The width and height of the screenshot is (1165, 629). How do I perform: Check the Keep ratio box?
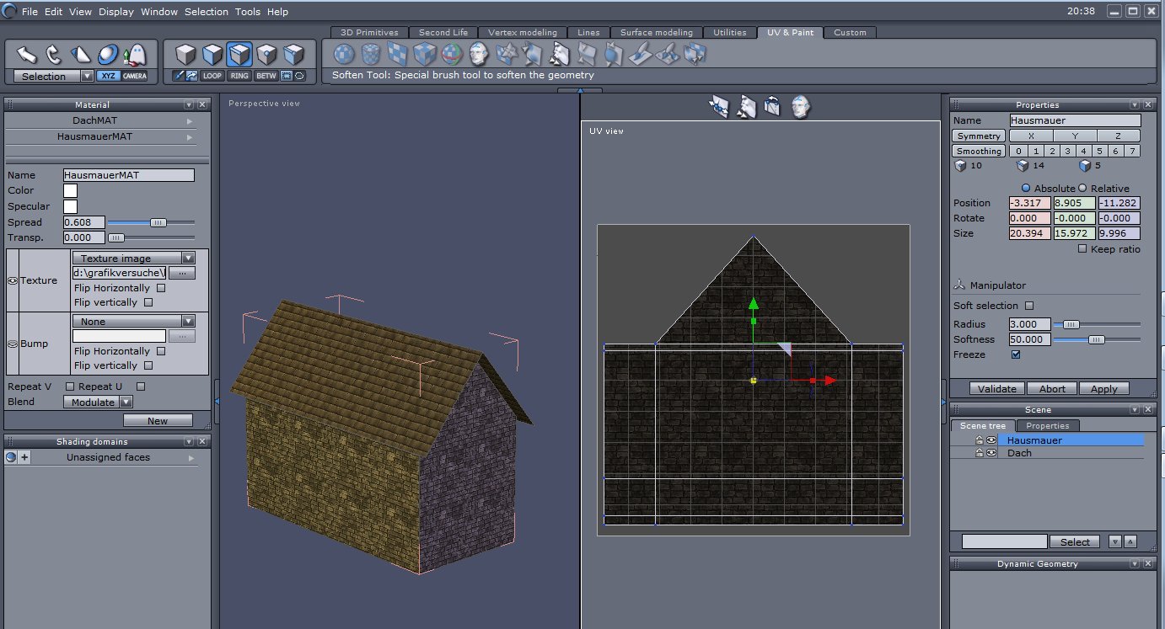pyautogui.click(x=1082, y=249)
